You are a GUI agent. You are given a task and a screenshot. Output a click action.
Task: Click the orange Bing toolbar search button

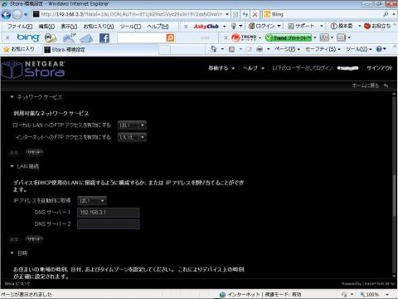coord(170,37)
